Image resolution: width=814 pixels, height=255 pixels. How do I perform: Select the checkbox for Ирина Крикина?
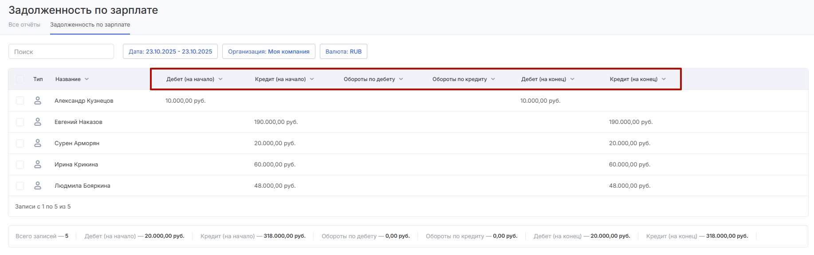(20, 164)
